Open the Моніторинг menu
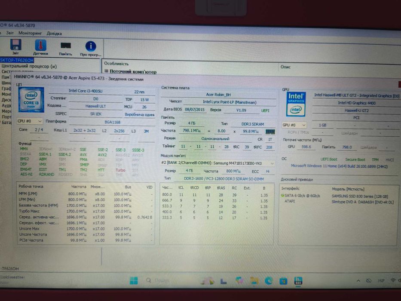 tap(30, 33)
